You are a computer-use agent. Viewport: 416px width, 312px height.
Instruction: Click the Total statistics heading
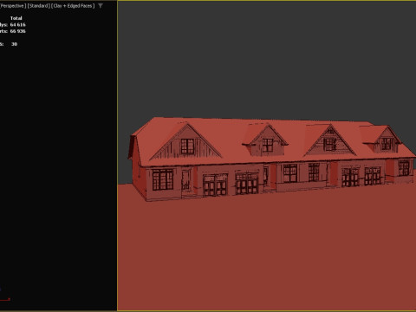pos(16,18)
